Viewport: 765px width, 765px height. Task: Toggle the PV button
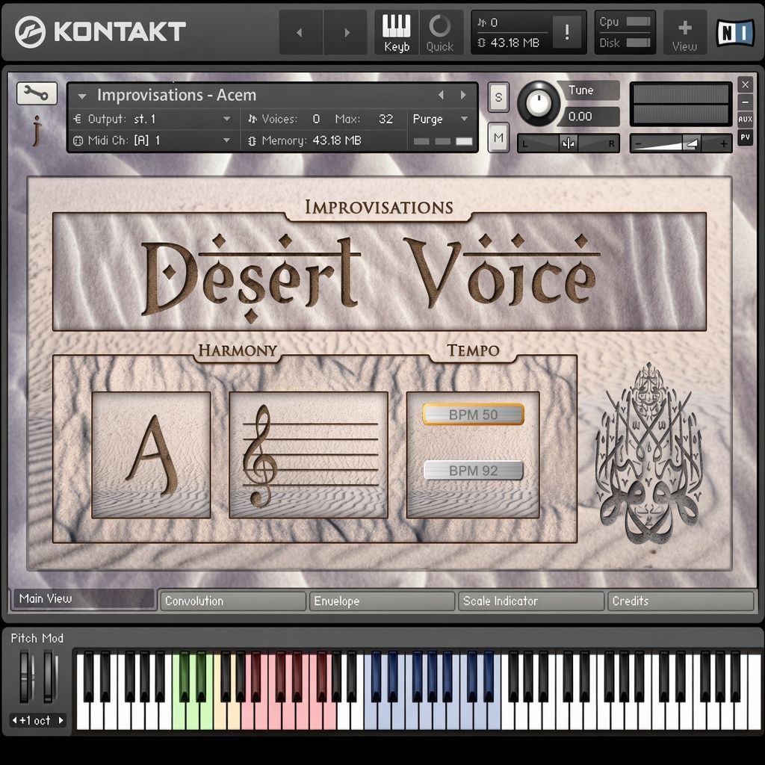[x=745, y=137]
